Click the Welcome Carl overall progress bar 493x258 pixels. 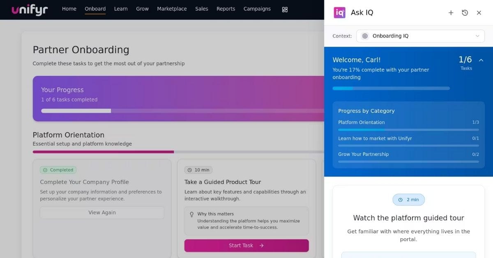pos(391,88)
